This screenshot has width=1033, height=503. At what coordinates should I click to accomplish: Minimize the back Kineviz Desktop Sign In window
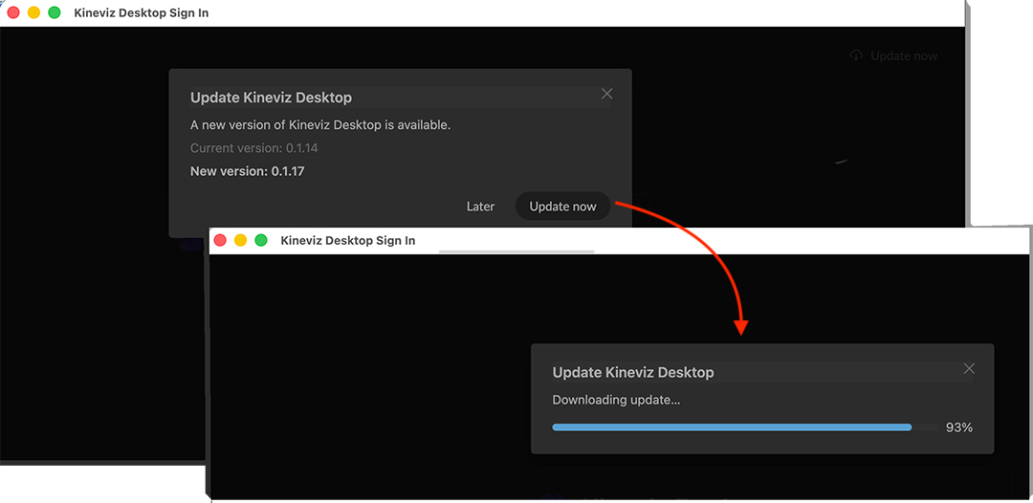[33, 12]
